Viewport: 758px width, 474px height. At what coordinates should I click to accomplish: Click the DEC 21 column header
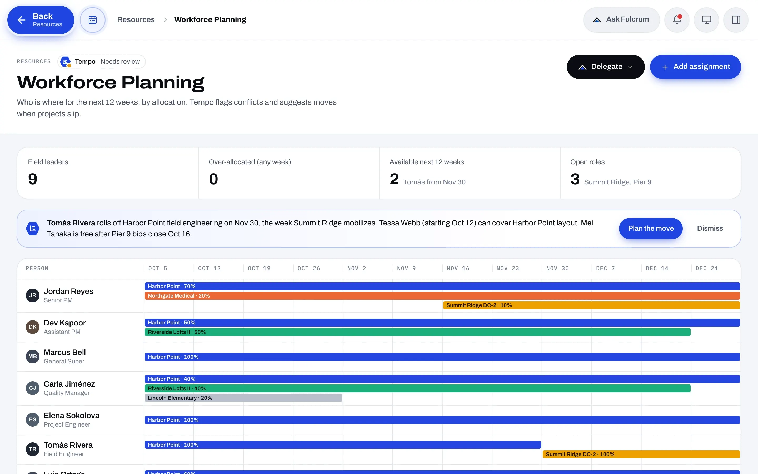[x=707, y=268]
